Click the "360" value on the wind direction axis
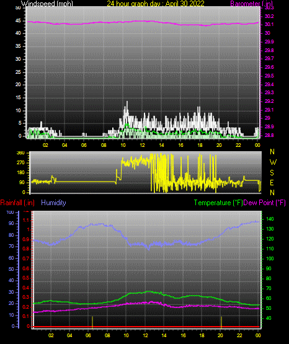Viewport: 289px width, 344px height. (20, 153)
